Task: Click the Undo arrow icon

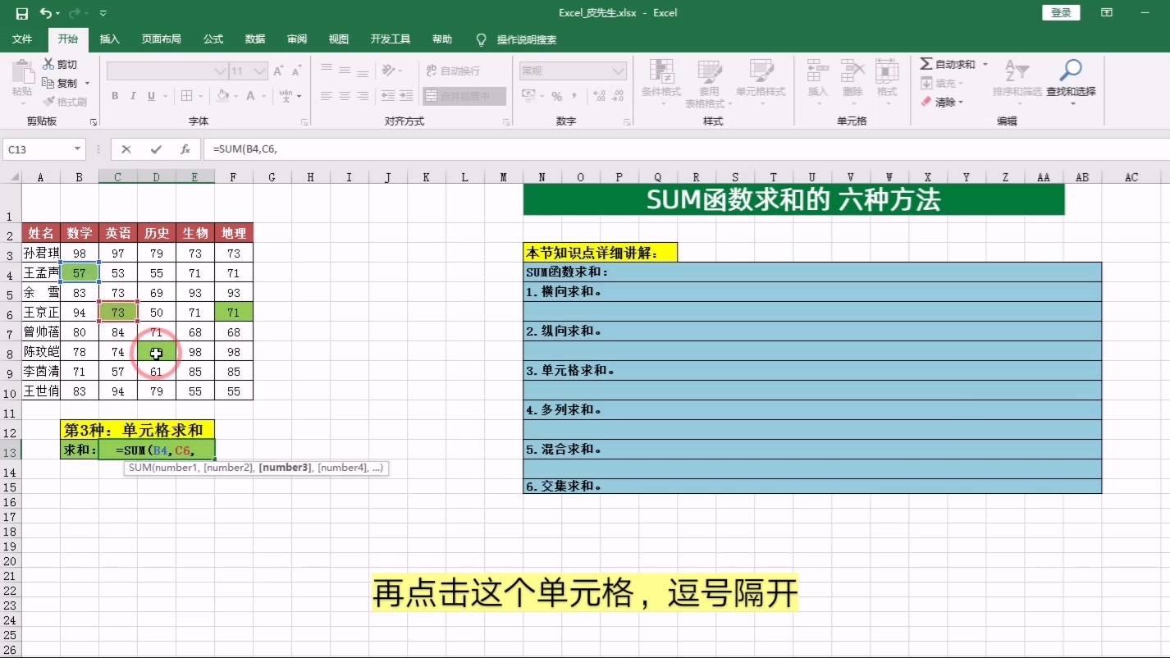Action: tap(45, 13)
